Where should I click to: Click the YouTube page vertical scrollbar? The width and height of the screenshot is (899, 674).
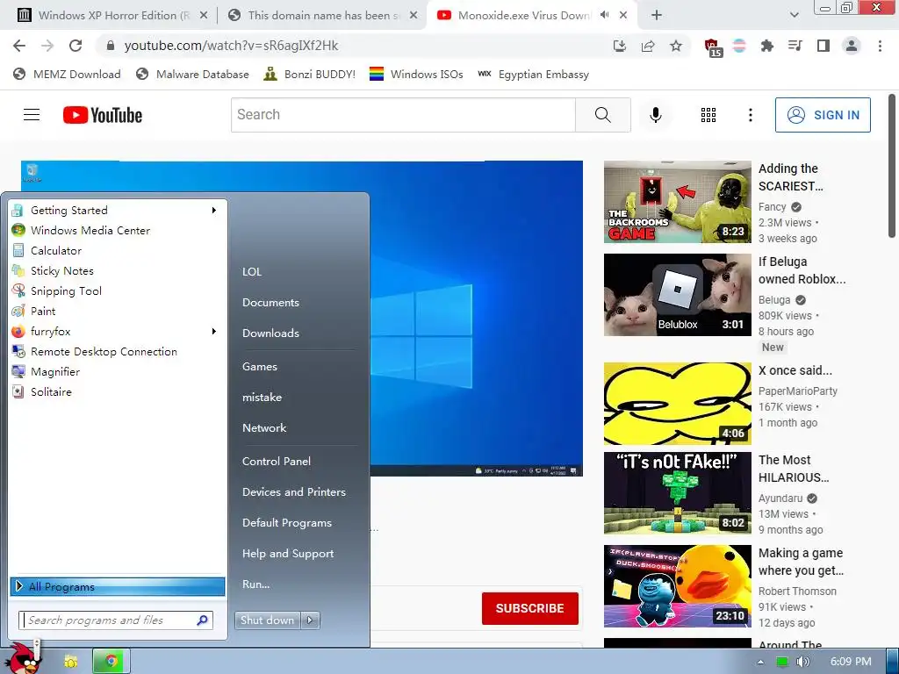(892, 166)
